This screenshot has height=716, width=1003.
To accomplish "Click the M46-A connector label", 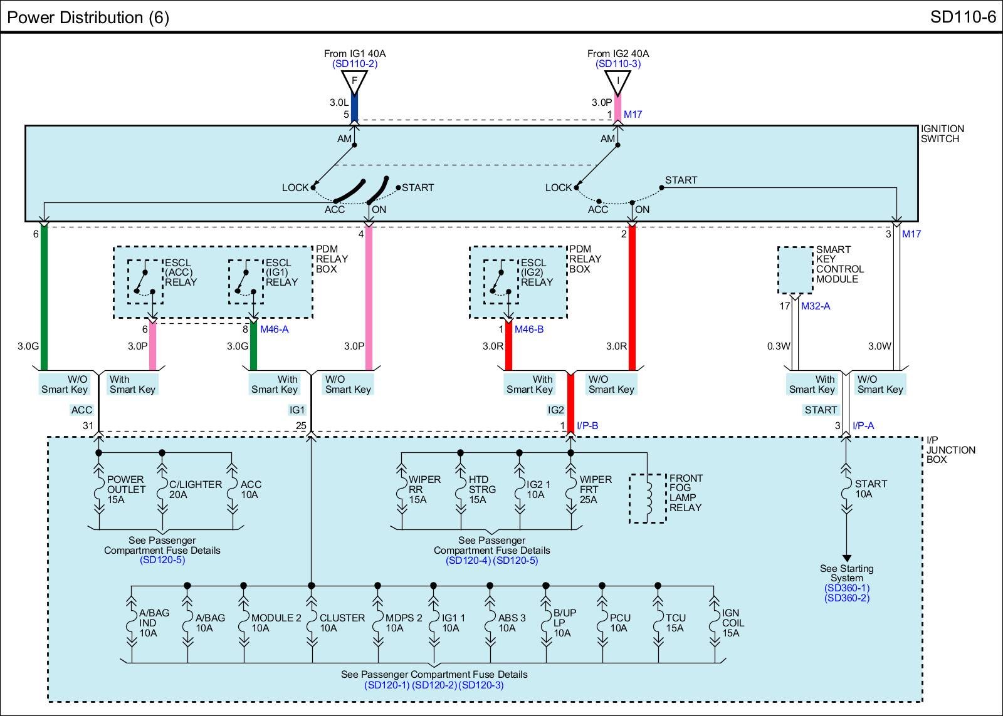I will 274,329.
